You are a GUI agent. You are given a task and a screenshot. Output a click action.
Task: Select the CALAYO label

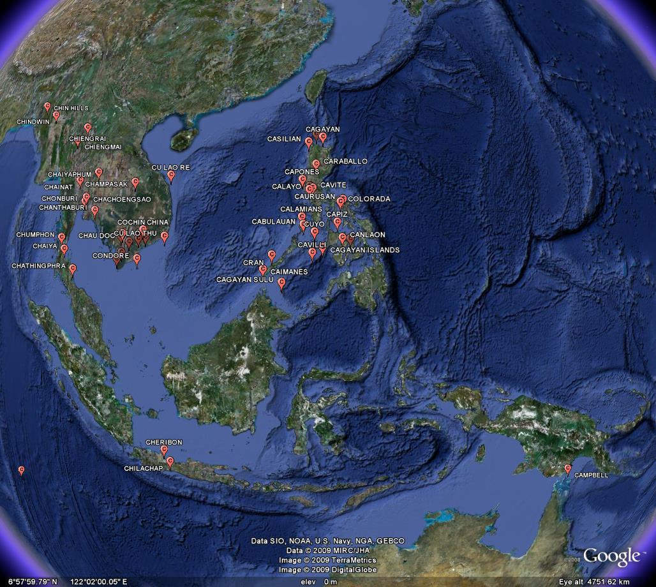coord(287,186)
